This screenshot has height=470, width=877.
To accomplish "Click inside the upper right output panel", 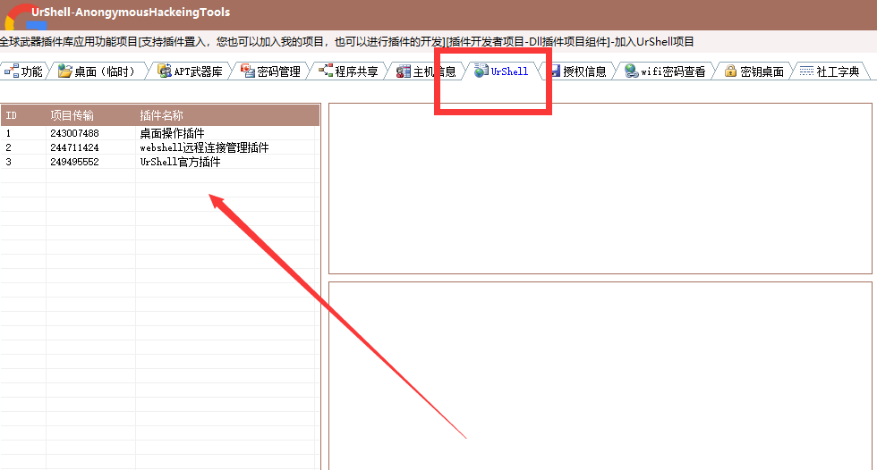I will [x=600, y=189].
